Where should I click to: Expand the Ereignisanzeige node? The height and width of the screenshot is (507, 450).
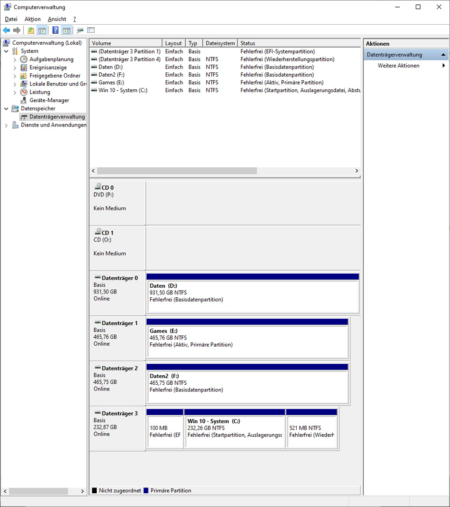15,68
